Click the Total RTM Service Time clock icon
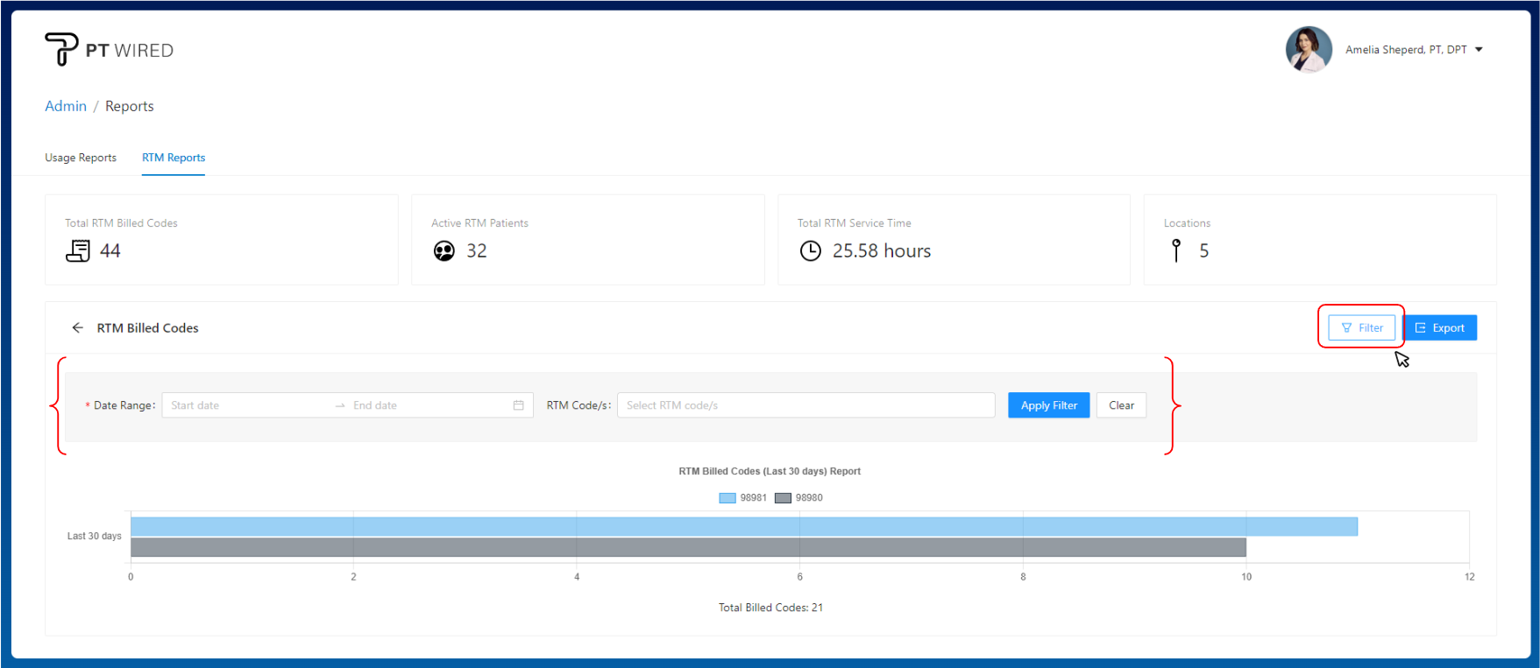The width and height of the screenshot is (1540, 668). [811, 251]
